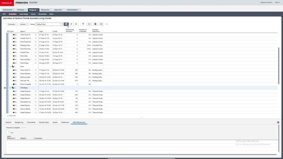The image size is (283, 159).
Task: Click the Envelope WBS folder icon
Action: click(13, 88)
